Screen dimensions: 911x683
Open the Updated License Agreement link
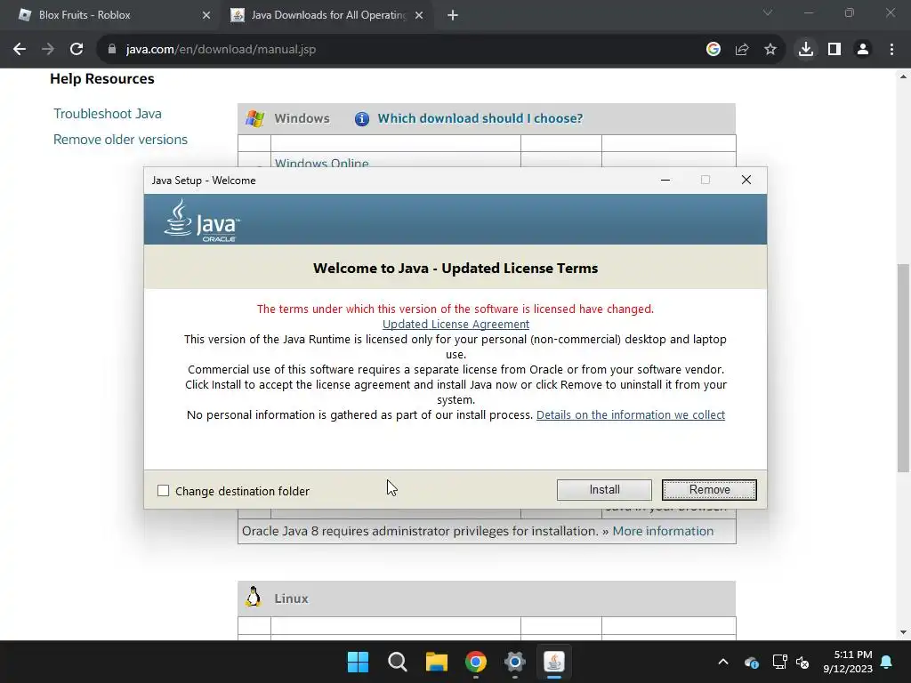click(455, 324)
